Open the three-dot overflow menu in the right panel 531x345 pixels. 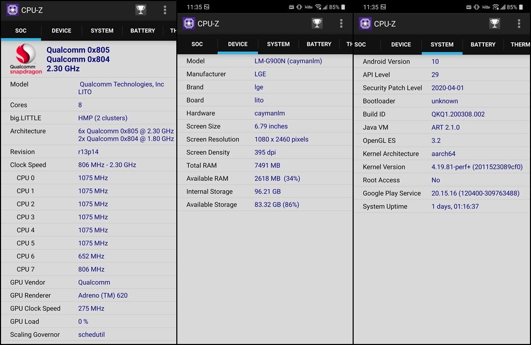tap(519, 23)
